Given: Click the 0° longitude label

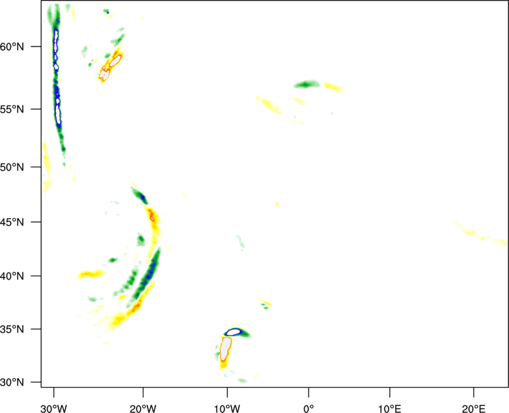Looking at the screenshot, I should pyautogui.click(x=309, y=409).
